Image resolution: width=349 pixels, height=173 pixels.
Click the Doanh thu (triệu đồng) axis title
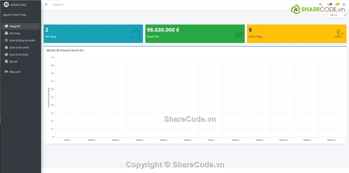coord(48,97)
